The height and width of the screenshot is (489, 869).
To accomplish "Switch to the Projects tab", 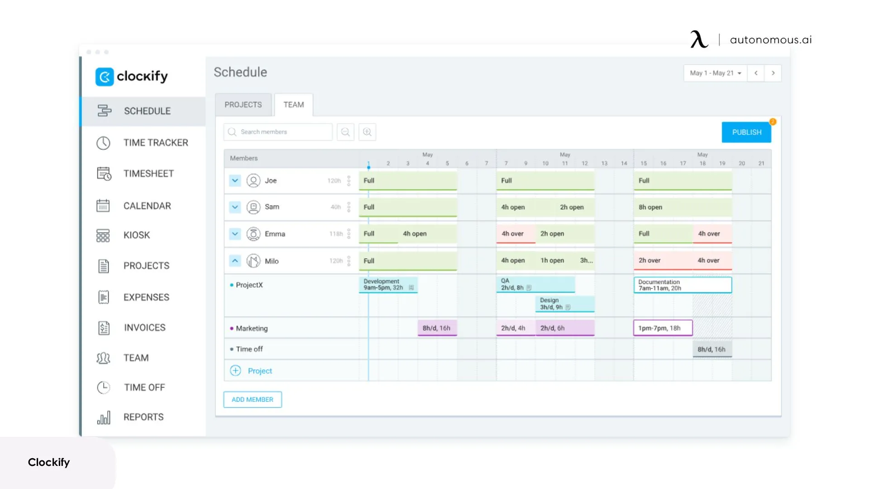I will click(243, 105).
